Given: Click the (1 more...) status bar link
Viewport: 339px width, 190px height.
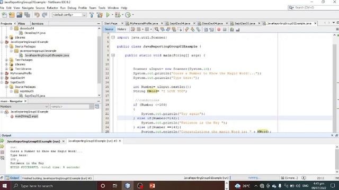Looking at the screenshot, I should (291, 178).
